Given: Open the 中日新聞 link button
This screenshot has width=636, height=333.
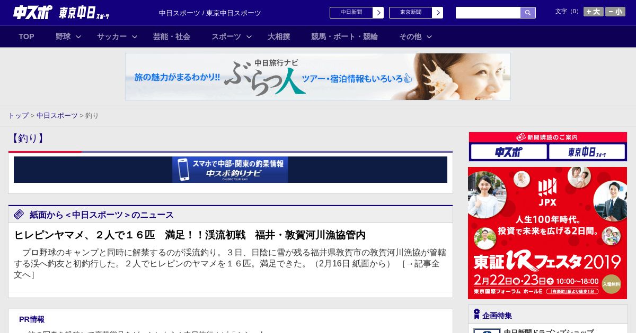Looking at the screenshot, I should [357, 13].
